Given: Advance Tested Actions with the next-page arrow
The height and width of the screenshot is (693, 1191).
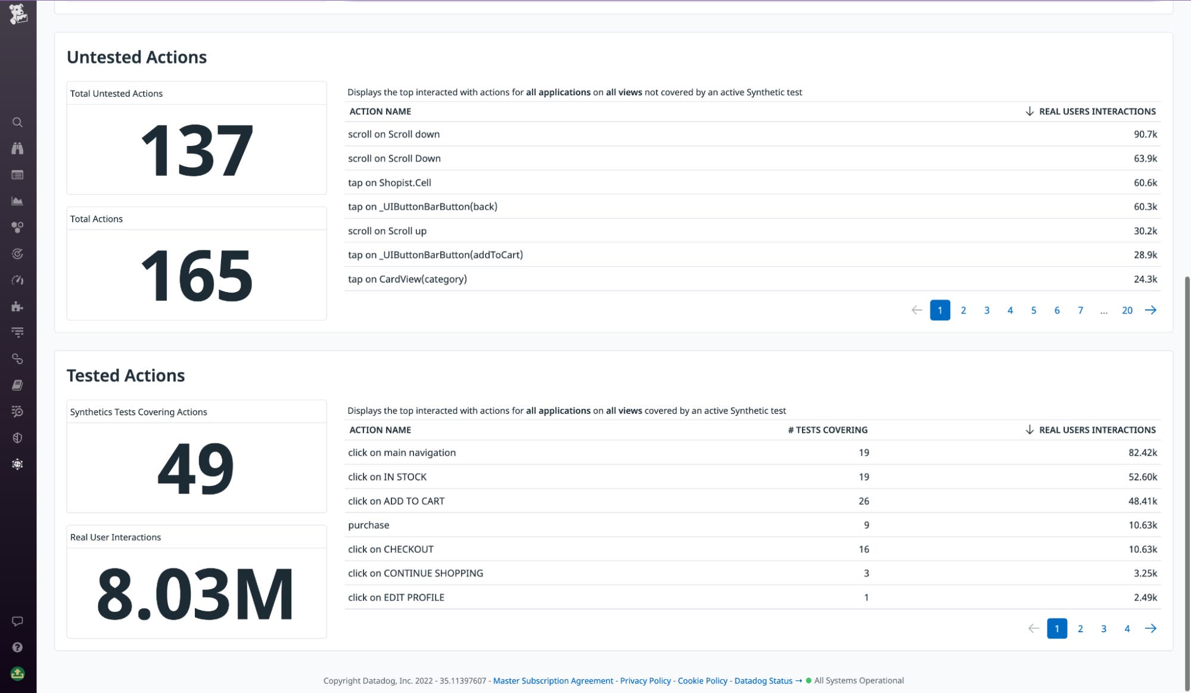Looking at the screenshot, I should tap(1149, 628).
